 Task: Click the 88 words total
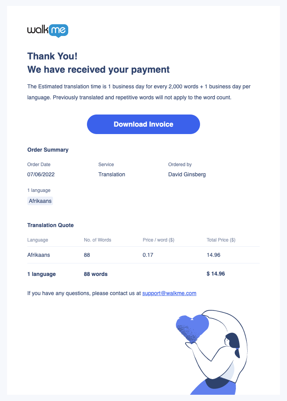[x=96, y=274]
